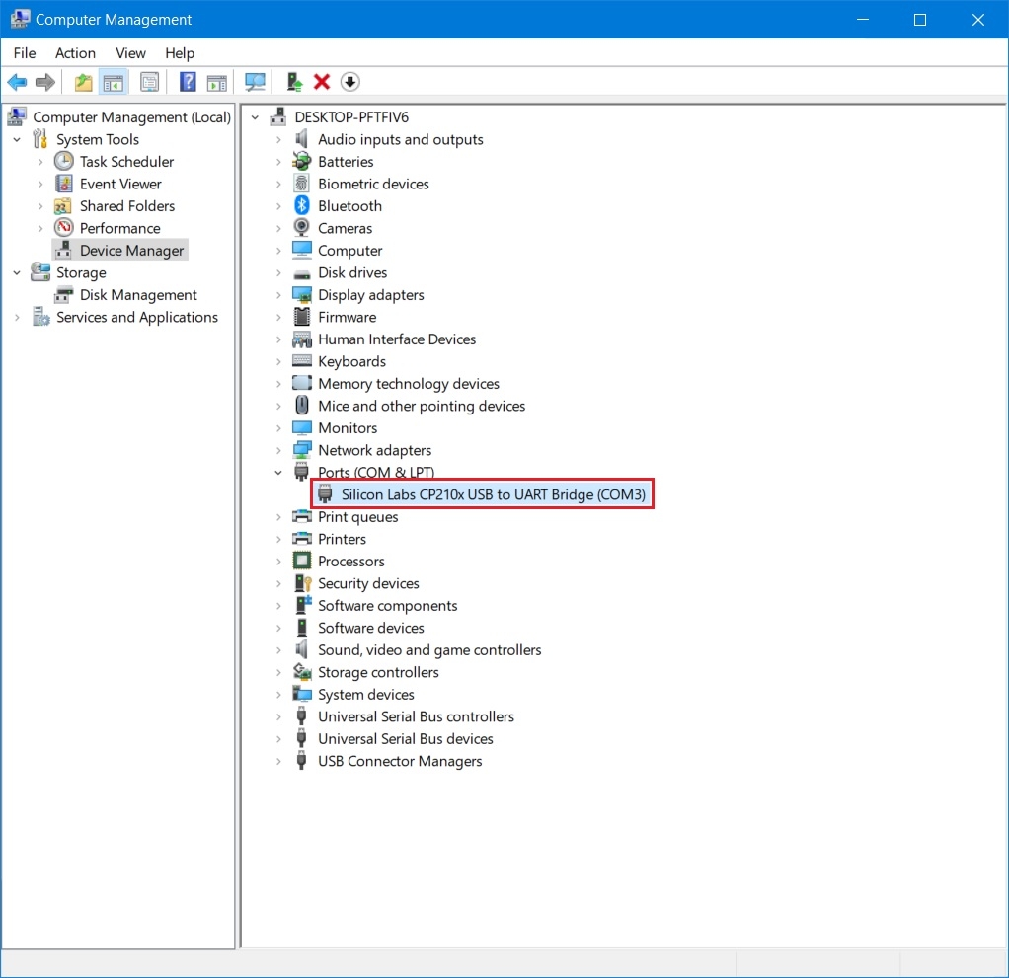
Task: Open the Action menu
Action: click(x=75, y=53)
